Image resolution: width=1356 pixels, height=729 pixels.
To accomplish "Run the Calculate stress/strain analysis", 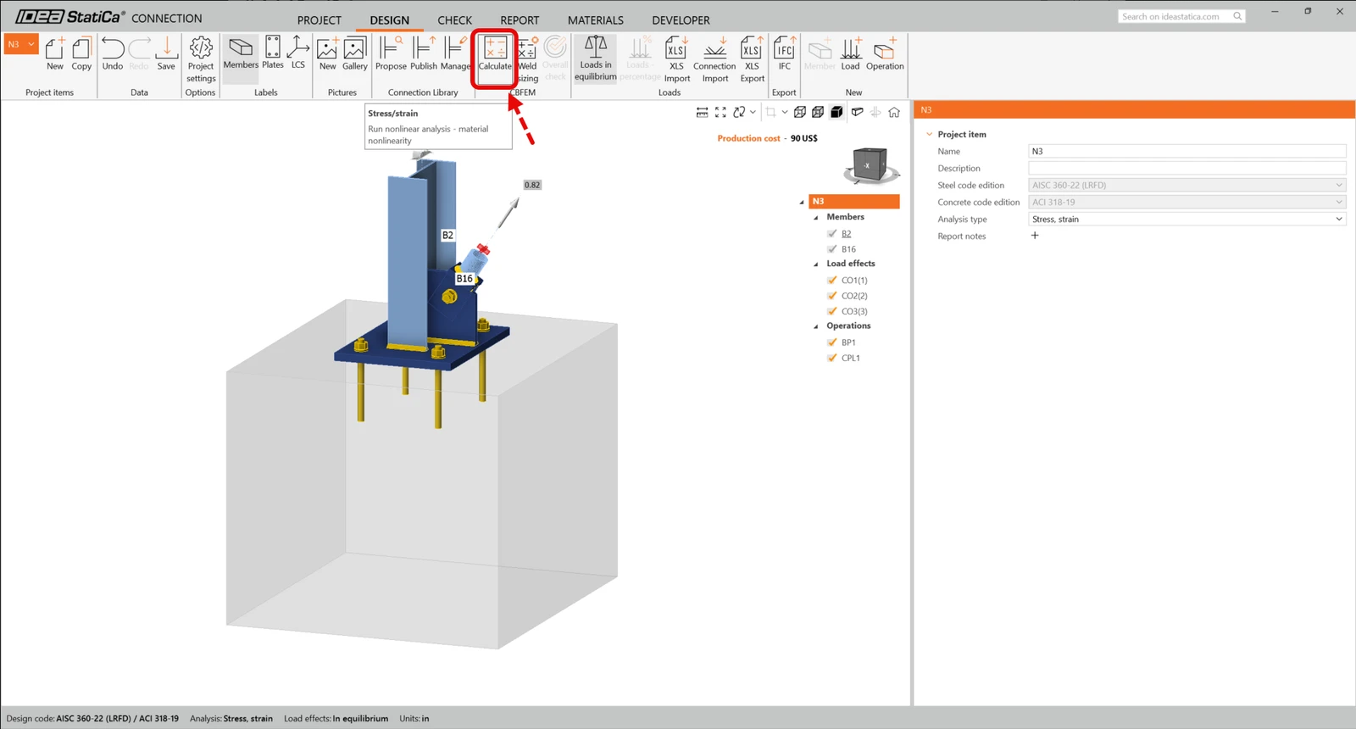I will 495,54.
